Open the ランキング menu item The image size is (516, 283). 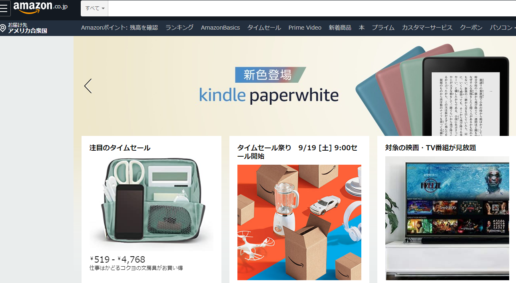[179, 28]
